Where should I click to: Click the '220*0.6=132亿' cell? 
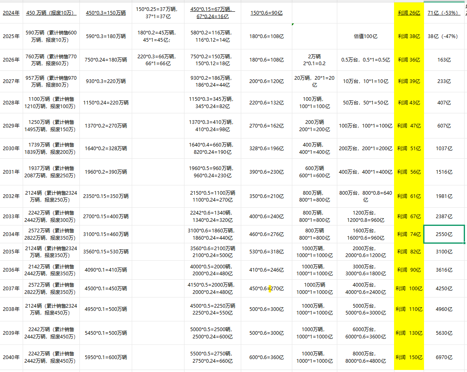[266, 102]
